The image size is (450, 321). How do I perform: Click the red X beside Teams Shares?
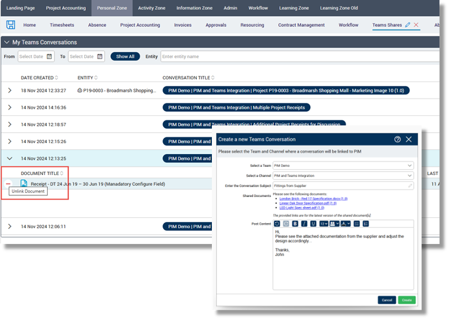(x=416, y=25)
